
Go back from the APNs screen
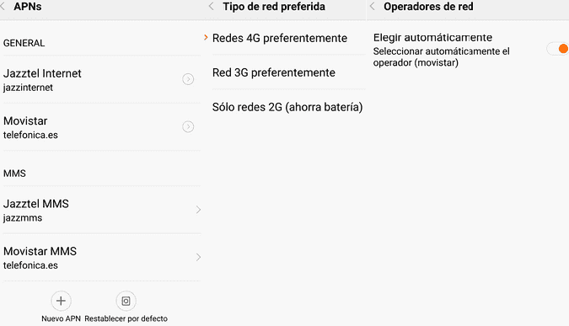(x=3, y=6)
